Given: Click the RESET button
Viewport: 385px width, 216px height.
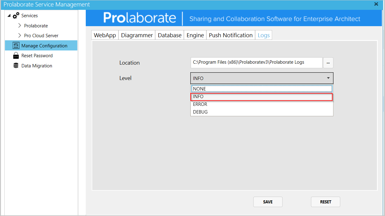Looking at the screenshot, I should coord(325,202).
